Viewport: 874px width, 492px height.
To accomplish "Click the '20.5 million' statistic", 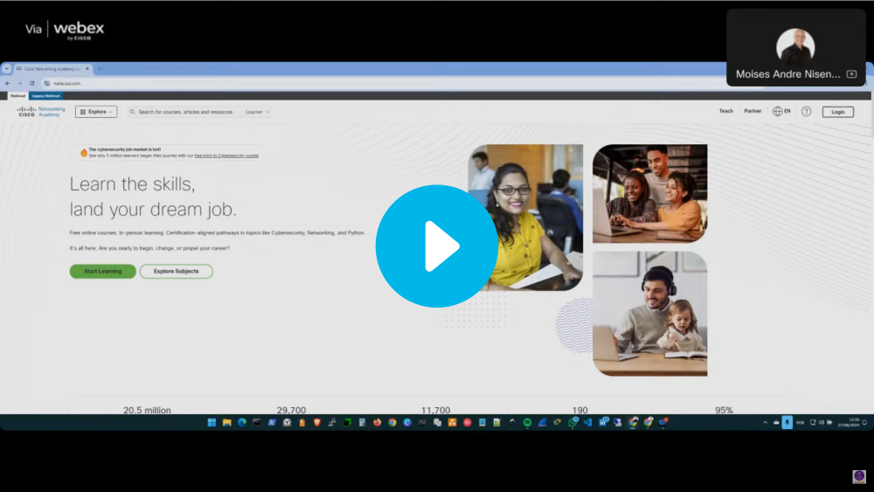I will [147, 410].
